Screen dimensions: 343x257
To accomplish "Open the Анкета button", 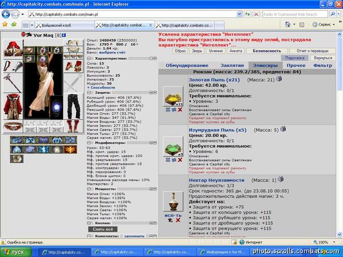I will (236, 51).
